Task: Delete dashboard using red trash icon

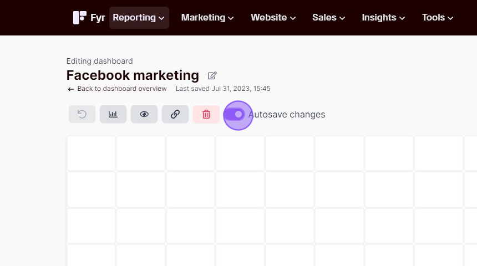Action: click(x=206, y=114)
